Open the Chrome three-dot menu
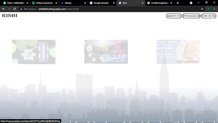 pos(214,9)
